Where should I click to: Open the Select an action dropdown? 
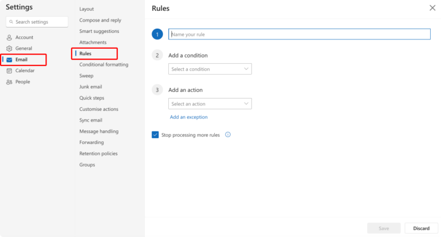pos(210,104)
